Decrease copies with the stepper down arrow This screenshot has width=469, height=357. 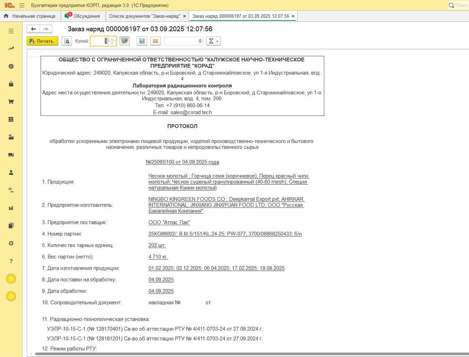112,43
